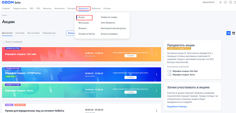
Task: Click 15 июня button on СУПЕРхиты banner
Action: point(131,78)
